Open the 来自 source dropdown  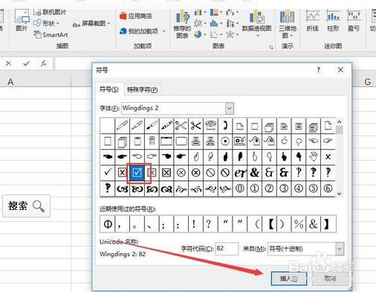[x=340, y=249]
